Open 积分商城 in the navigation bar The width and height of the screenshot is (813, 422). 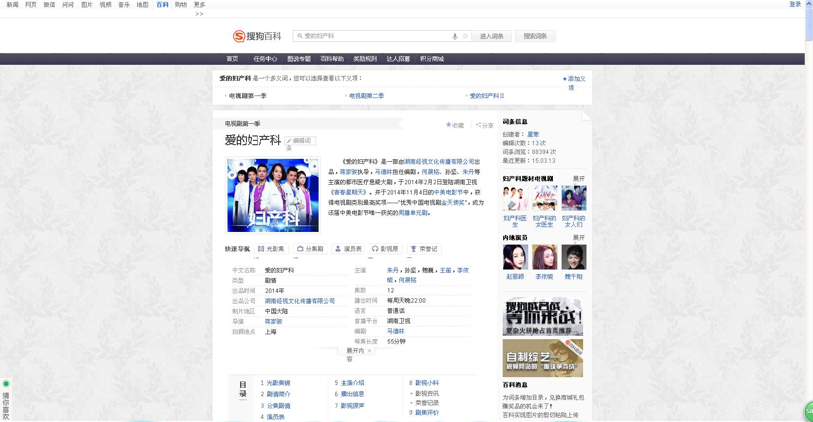[432, 59]
